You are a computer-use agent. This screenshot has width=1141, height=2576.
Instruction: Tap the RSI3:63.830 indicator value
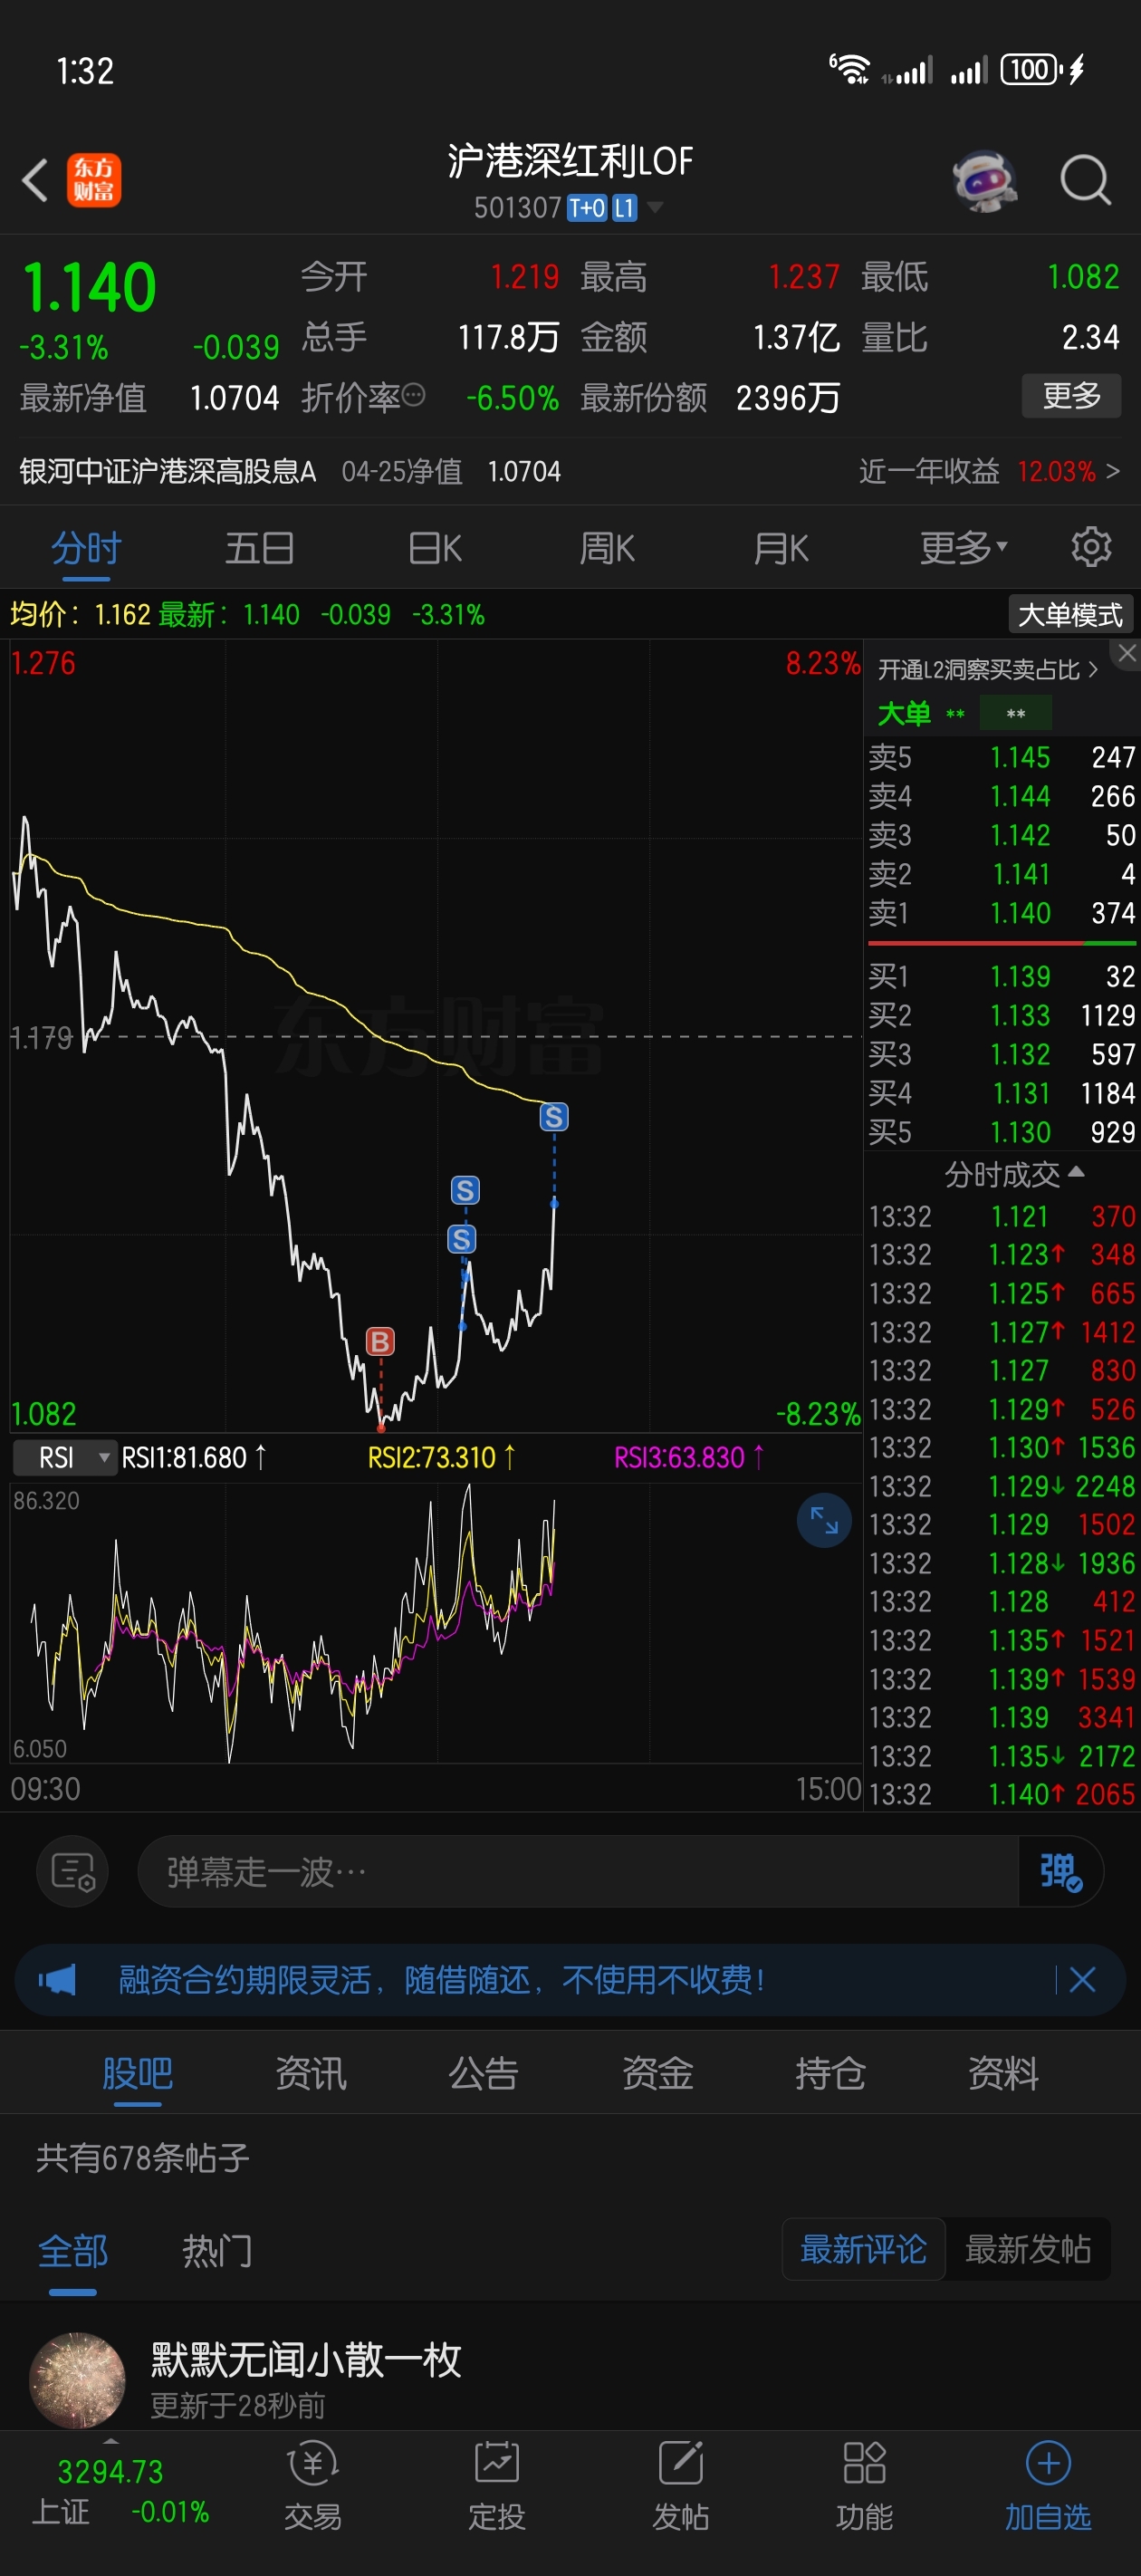tap(689, 1457)
